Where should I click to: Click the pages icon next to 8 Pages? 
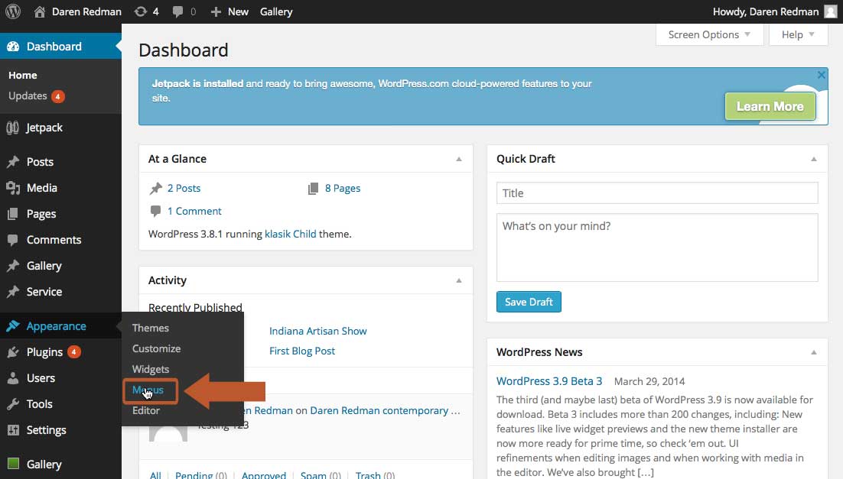point(313,189)
